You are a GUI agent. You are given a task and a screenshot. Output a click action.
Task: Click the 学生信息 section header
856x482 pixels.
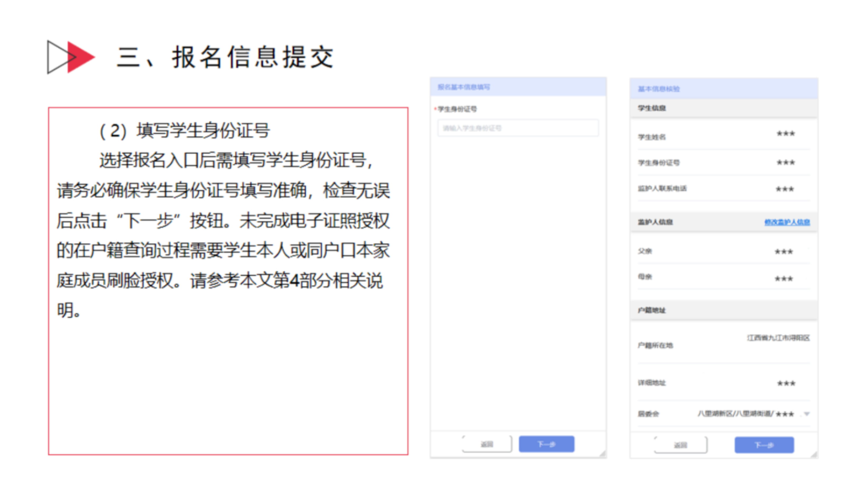tap(652, 108)
